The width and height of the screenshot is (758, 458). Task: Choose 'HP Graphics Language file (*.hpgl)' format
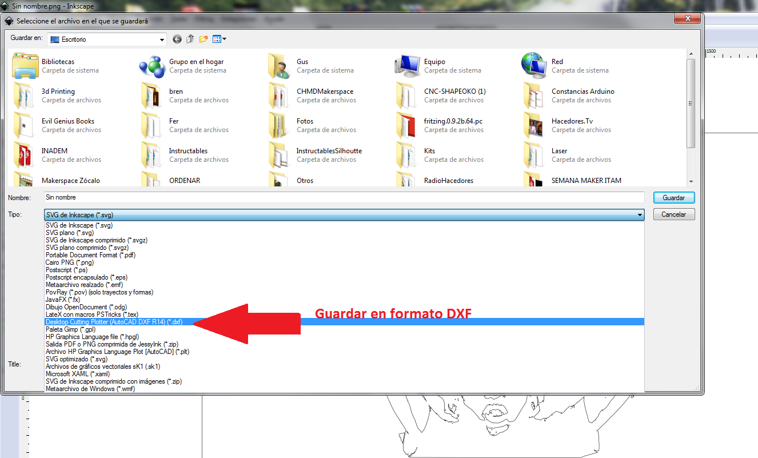[x=344, y=337]
